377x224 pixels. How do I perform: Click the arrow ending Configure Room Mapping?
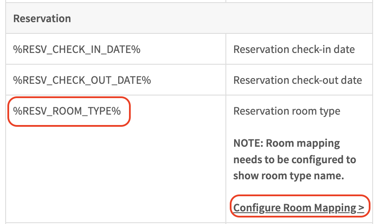pyautogui.click(x=361, y=208)
